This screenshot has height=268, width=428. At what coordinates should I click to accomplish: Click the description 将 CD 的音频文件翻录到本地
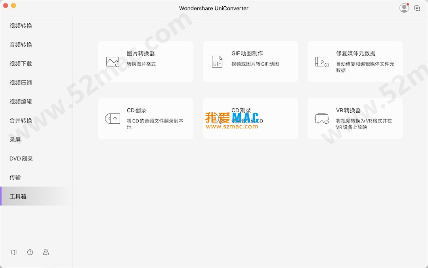point(155,124)
